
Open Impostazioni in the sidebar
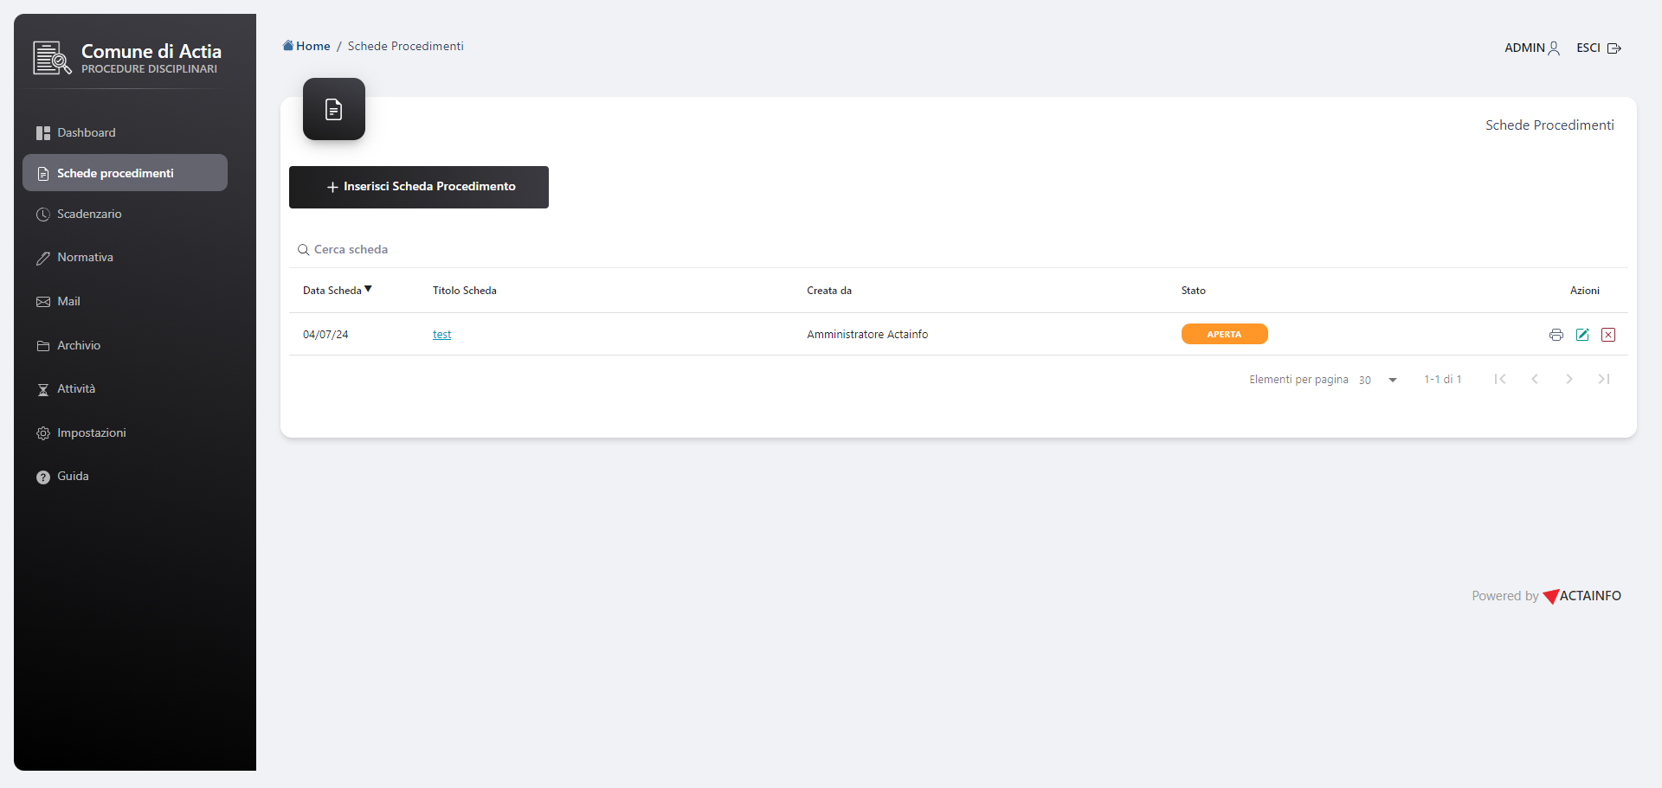[x=91, y=433]
